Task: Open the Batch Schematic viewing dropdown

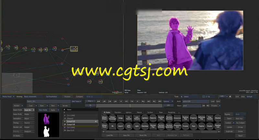Action: 33,97
